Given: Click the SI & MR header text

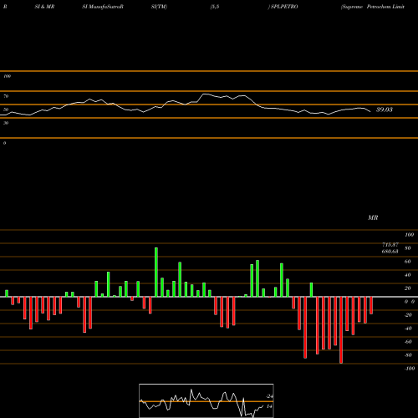Looking at the screenshot, I should pos(44,7).
